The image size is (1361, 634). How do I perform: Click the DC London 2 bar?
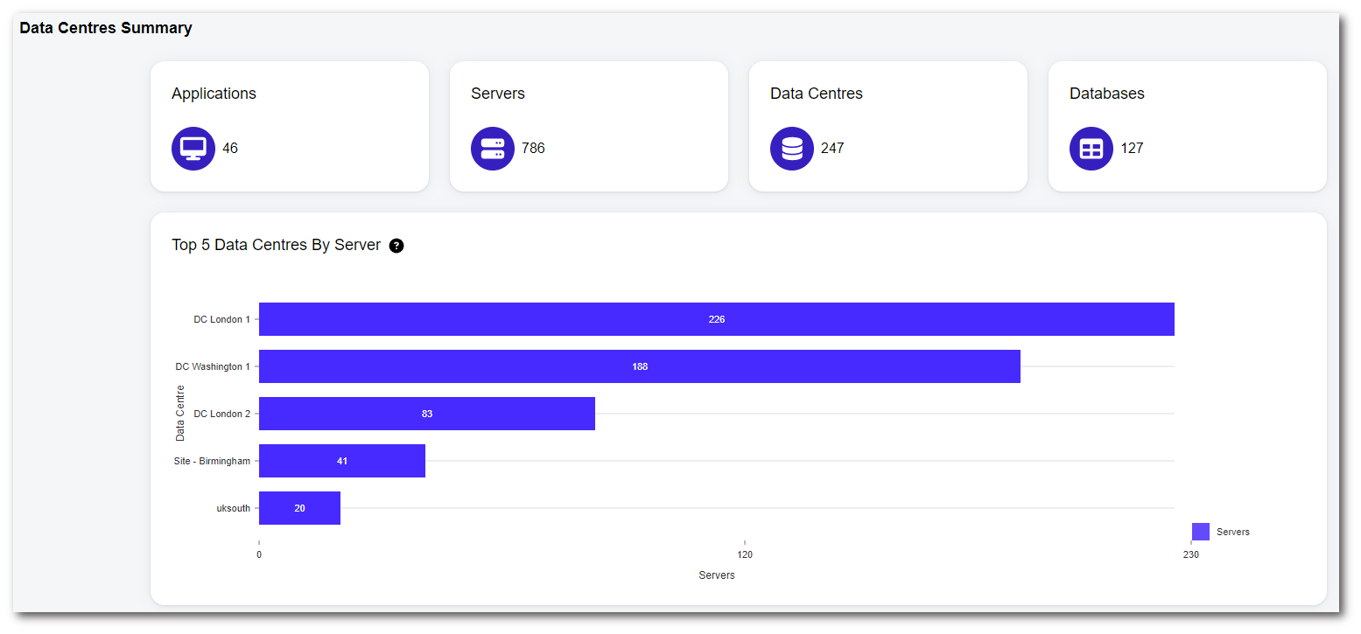426,414
